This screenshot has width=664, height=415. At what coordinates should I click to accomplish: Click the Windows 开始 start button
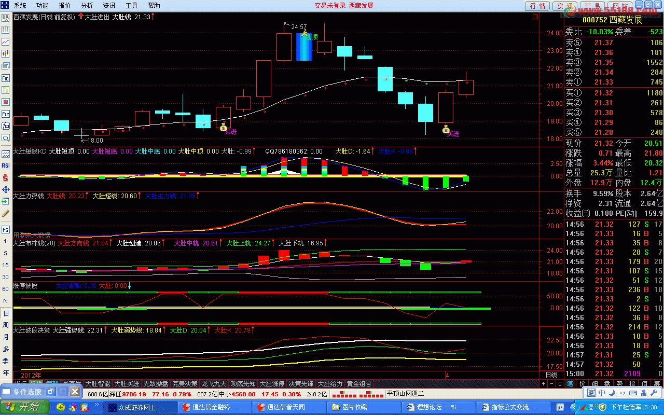pos(25,407)
